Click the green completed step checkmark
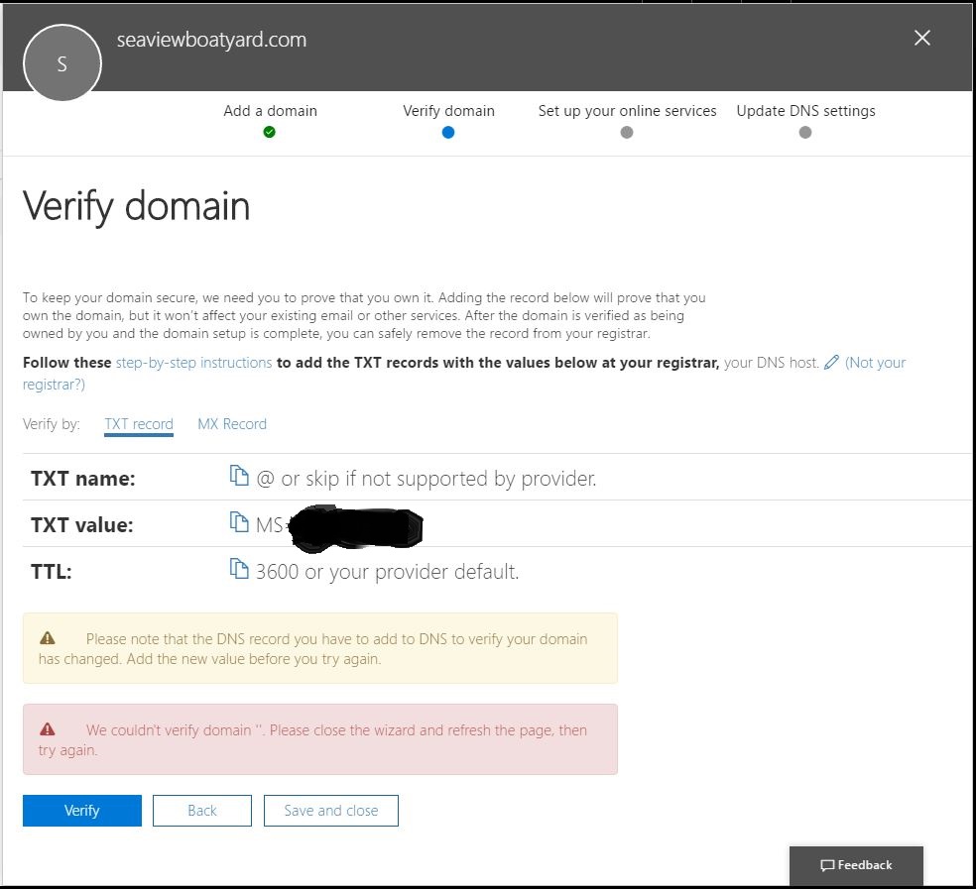The width and height of the screenshot is (976, 889). pyautogui.click(x=270, y=132)
